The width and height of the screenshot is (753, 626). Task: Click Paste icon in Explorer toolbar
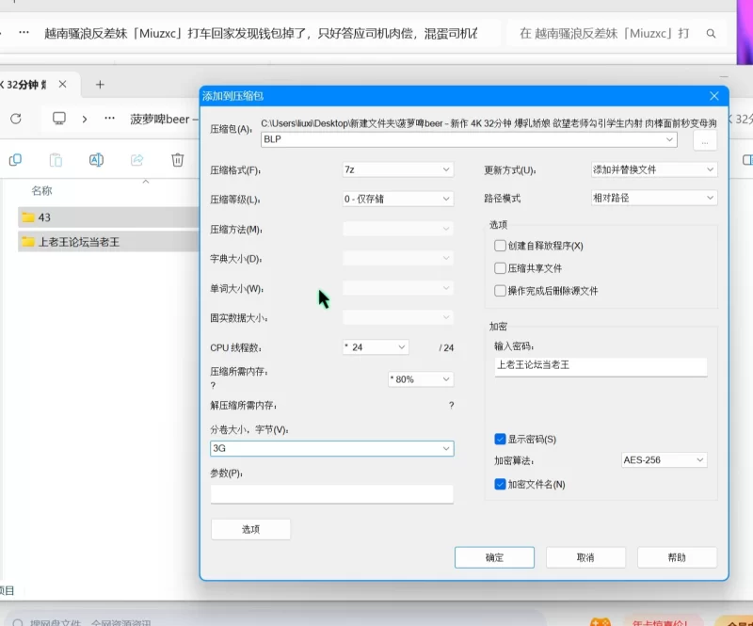[x=56, y=159]
